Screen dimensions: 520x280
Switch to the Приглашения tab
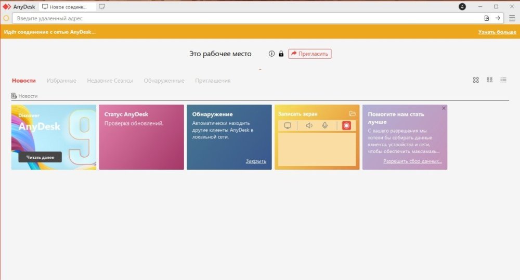[213, 81]
